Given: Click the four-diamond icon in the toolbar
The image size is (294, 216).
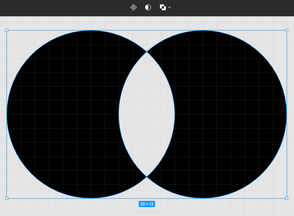Looking at the screenshot, I should (133, 7).
